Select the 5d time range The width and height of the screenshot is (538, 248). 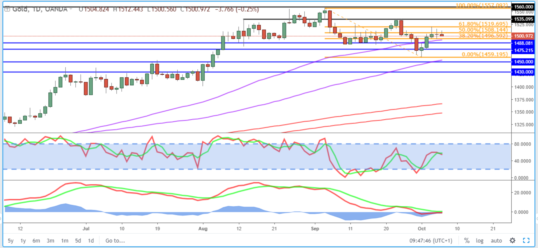point(78,241)
